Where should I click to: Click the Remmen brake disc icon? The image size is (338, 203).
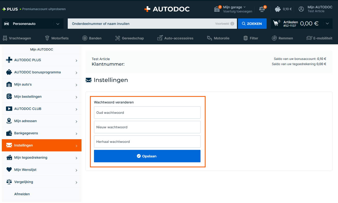pos(274,38)
